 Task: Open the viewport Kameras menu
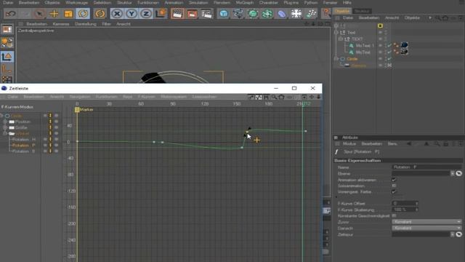click(61, 24)
